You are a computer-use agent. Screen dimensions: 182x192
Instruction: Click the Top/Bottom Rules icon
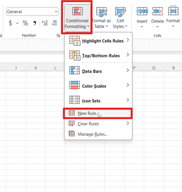75,56
